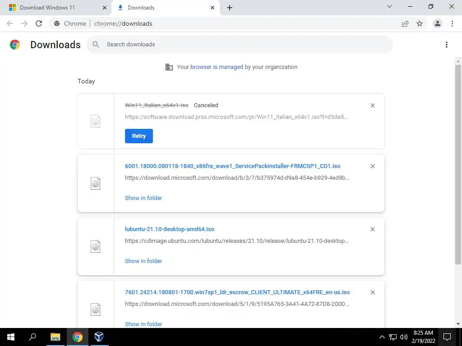Bookmark this page with the star icon
This screenshot has width=462, height=346.
(x=420, y=23)
